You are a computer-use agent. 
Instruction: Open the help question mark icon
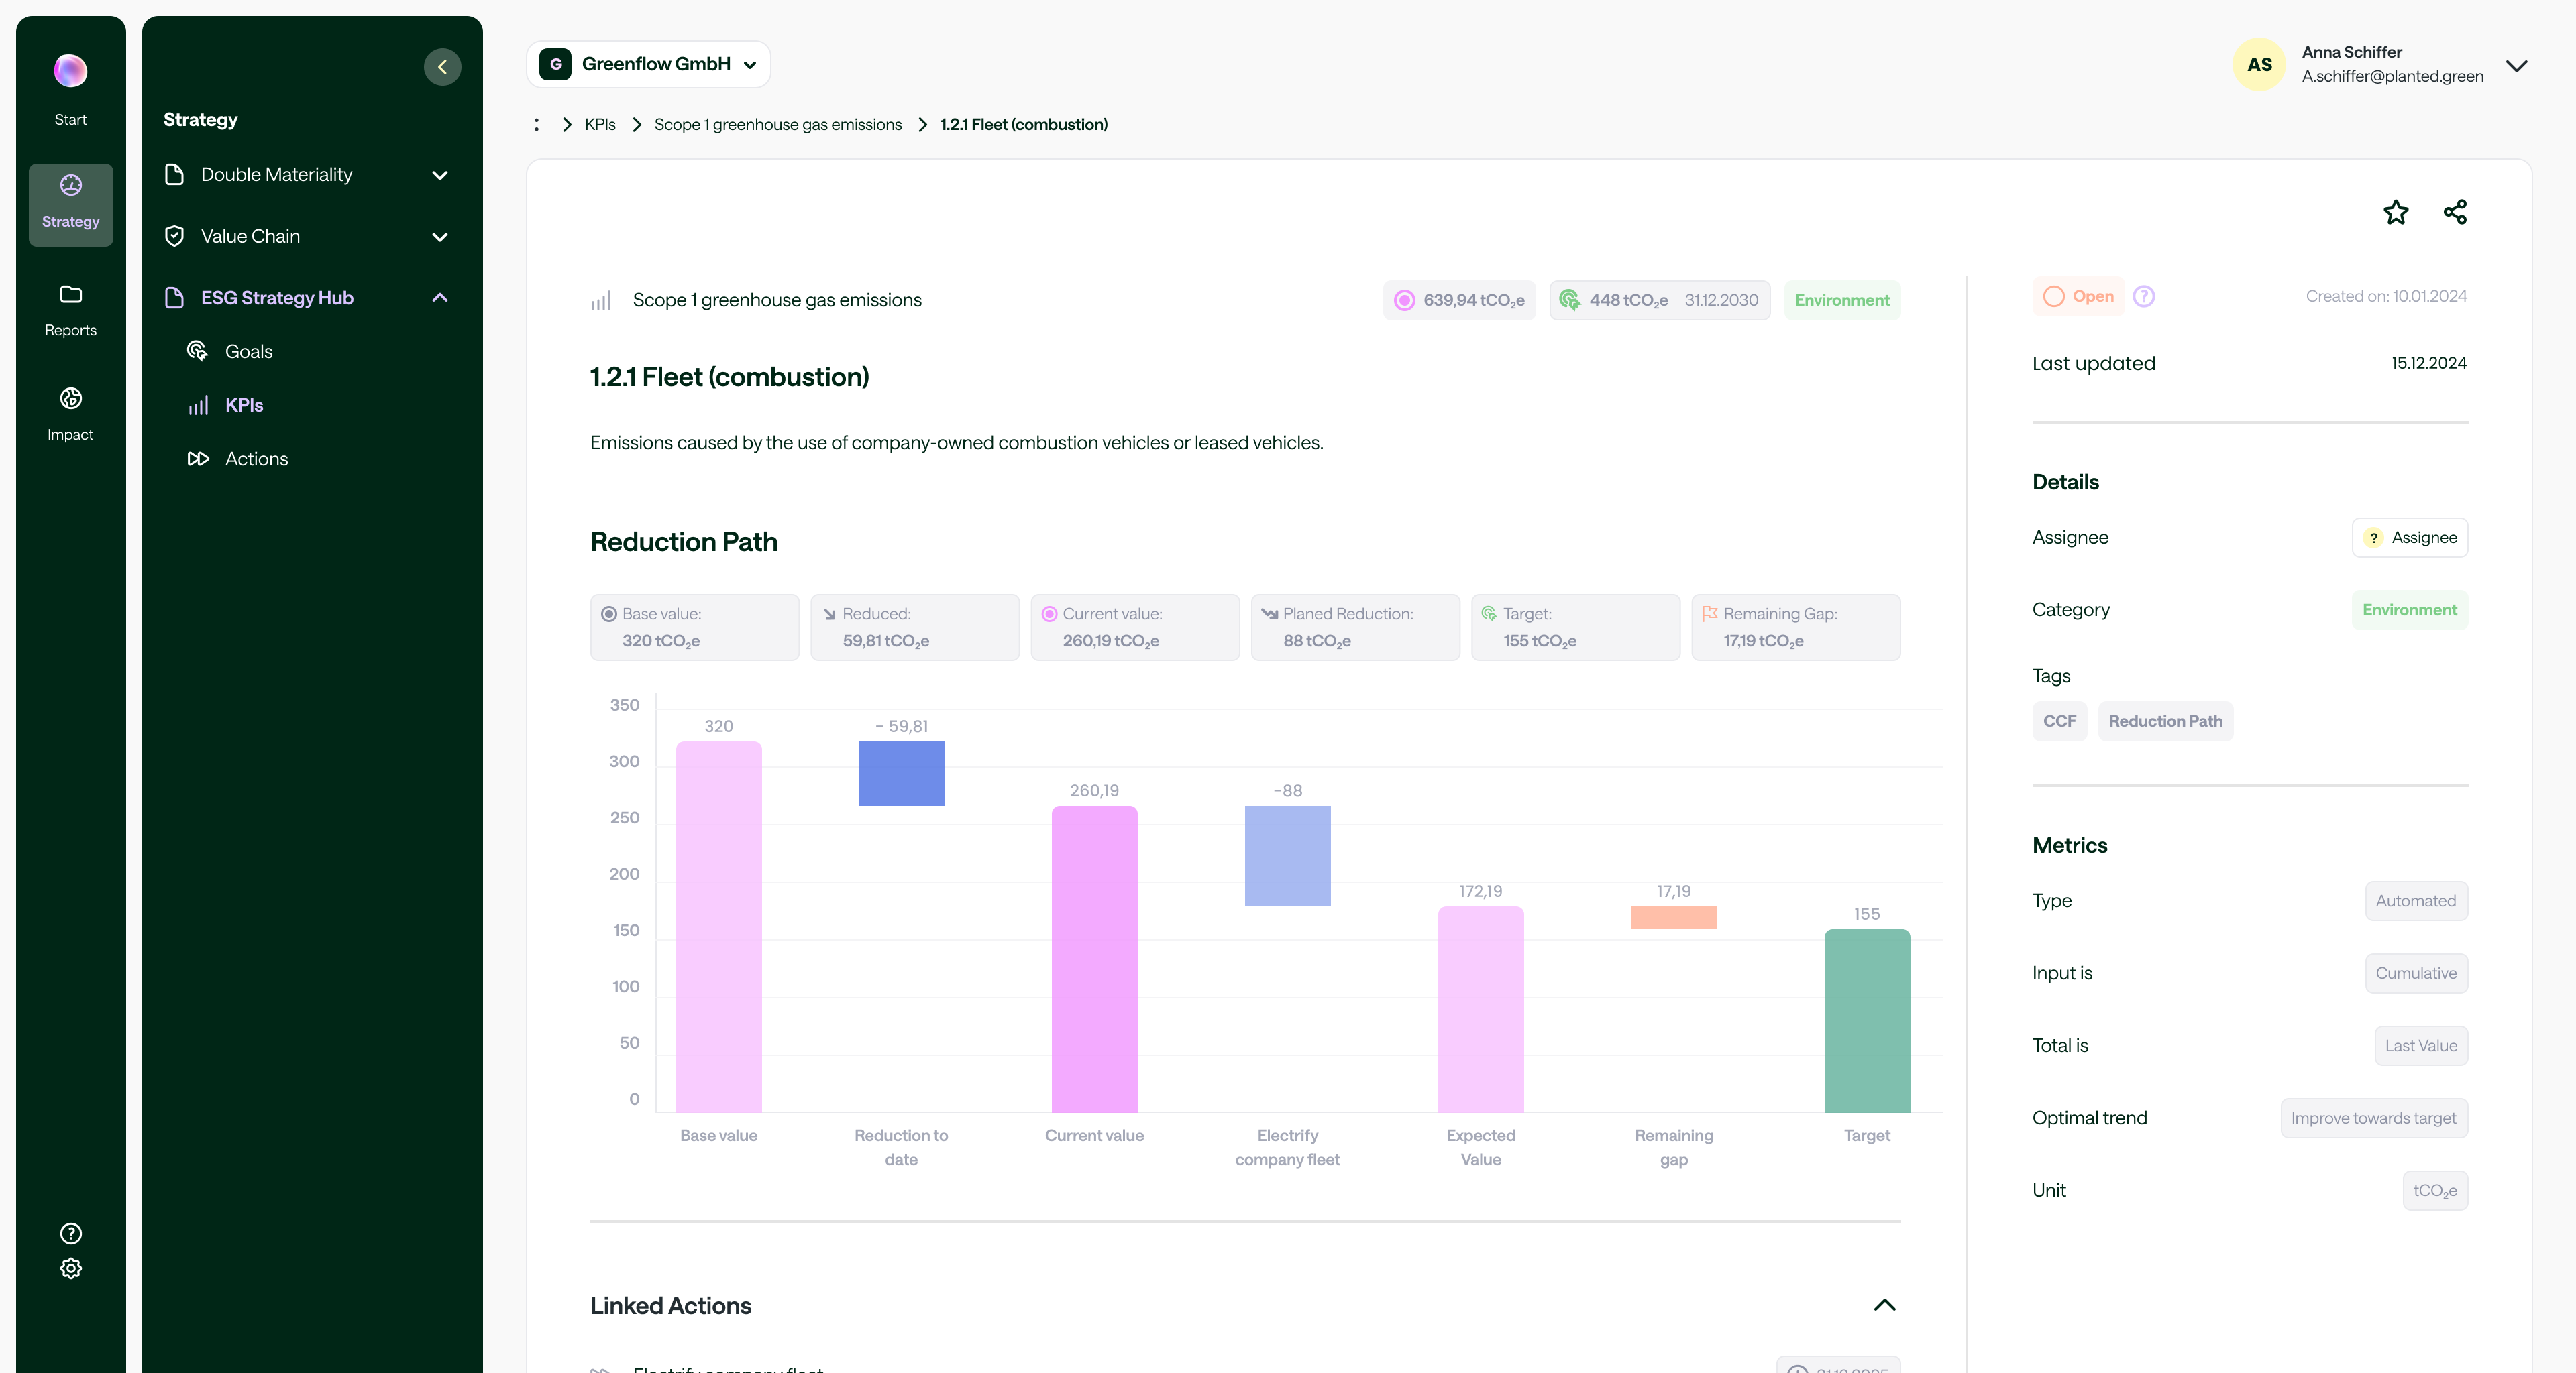click(70, 1233)
